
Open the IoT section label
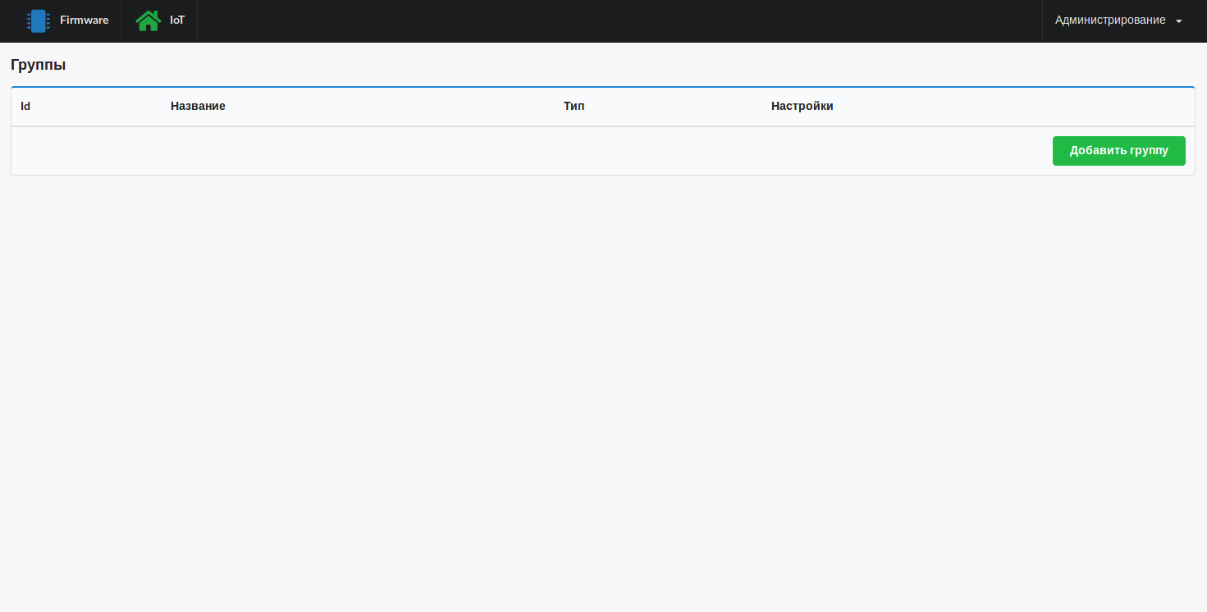(x=177, y=21)
